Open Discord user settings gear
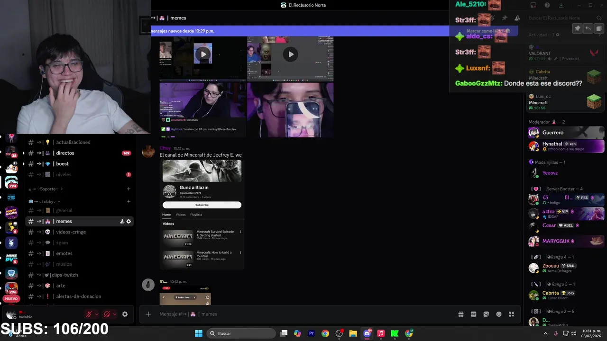 click(125, 314)
